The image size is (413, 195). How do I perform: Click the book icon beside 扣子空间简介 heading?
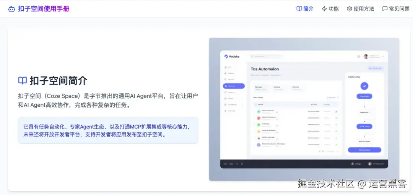click(x=23, y=80)
